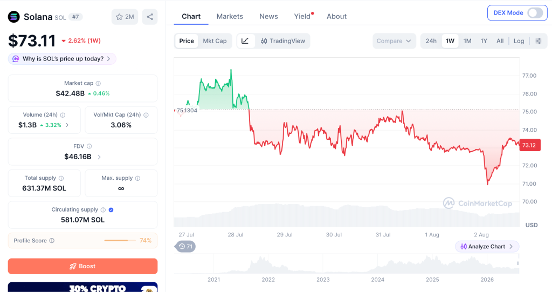Open the News tab

click(268, 16)
